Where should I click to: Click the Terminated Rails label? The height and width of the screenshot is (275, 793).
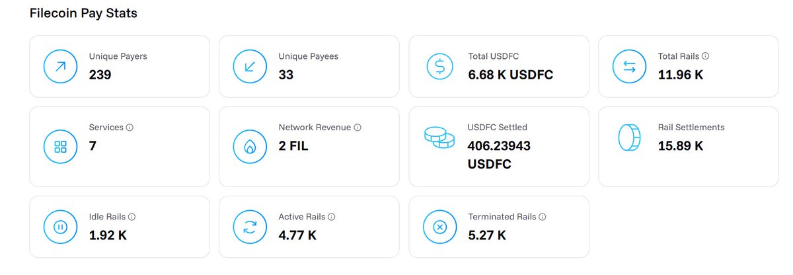pyautogui.click(x=502, y=217)
